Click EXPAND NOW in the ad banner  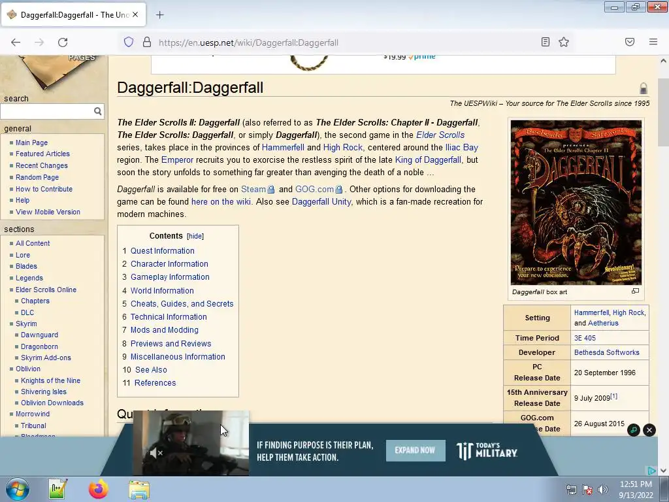point(415,450)
